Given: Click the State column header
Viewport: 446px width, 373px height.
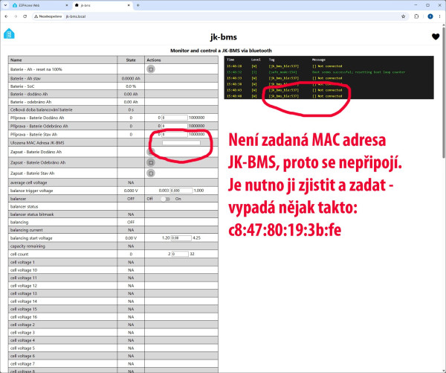Looking at the screenshot, I should pos(131,60).
